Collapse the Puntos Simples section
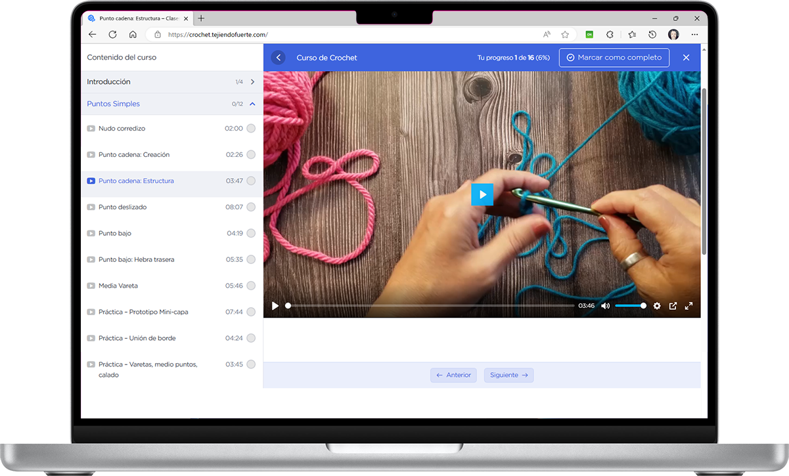 click(252, 104)
